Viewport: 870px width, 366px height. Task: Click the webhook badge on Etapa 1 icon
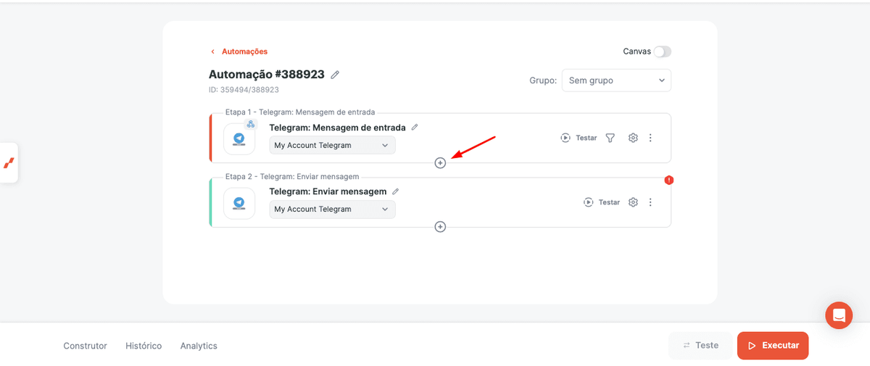click(x=251, y=125)
